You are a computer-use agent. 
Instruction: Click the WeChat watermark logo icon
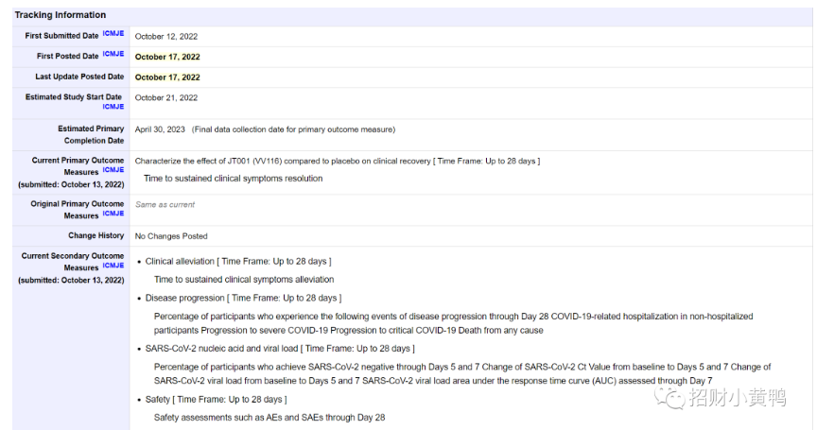pyautogui.click(x=669, y=398)
